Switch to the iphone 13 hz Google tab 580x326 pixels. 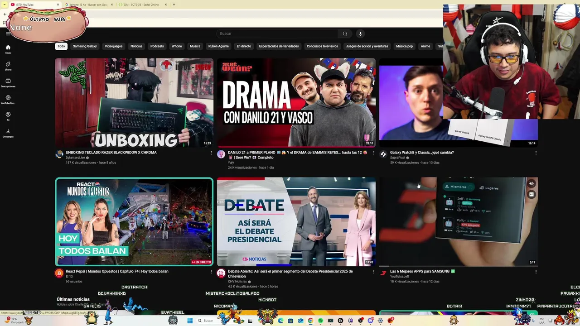click(88, 5)
